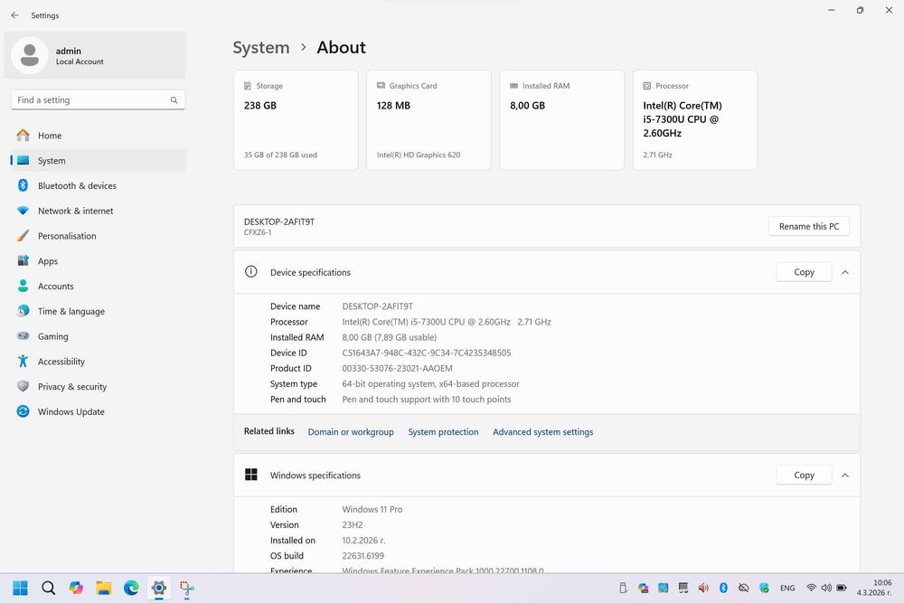Focus the Find a setting search box
The image size is (904, 603).
coord(98,99)
